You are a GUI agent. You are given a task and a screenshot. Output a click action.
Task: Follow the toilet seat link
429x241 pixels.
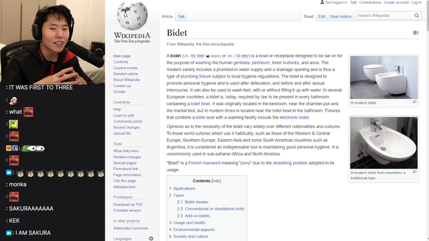(205, 117)
